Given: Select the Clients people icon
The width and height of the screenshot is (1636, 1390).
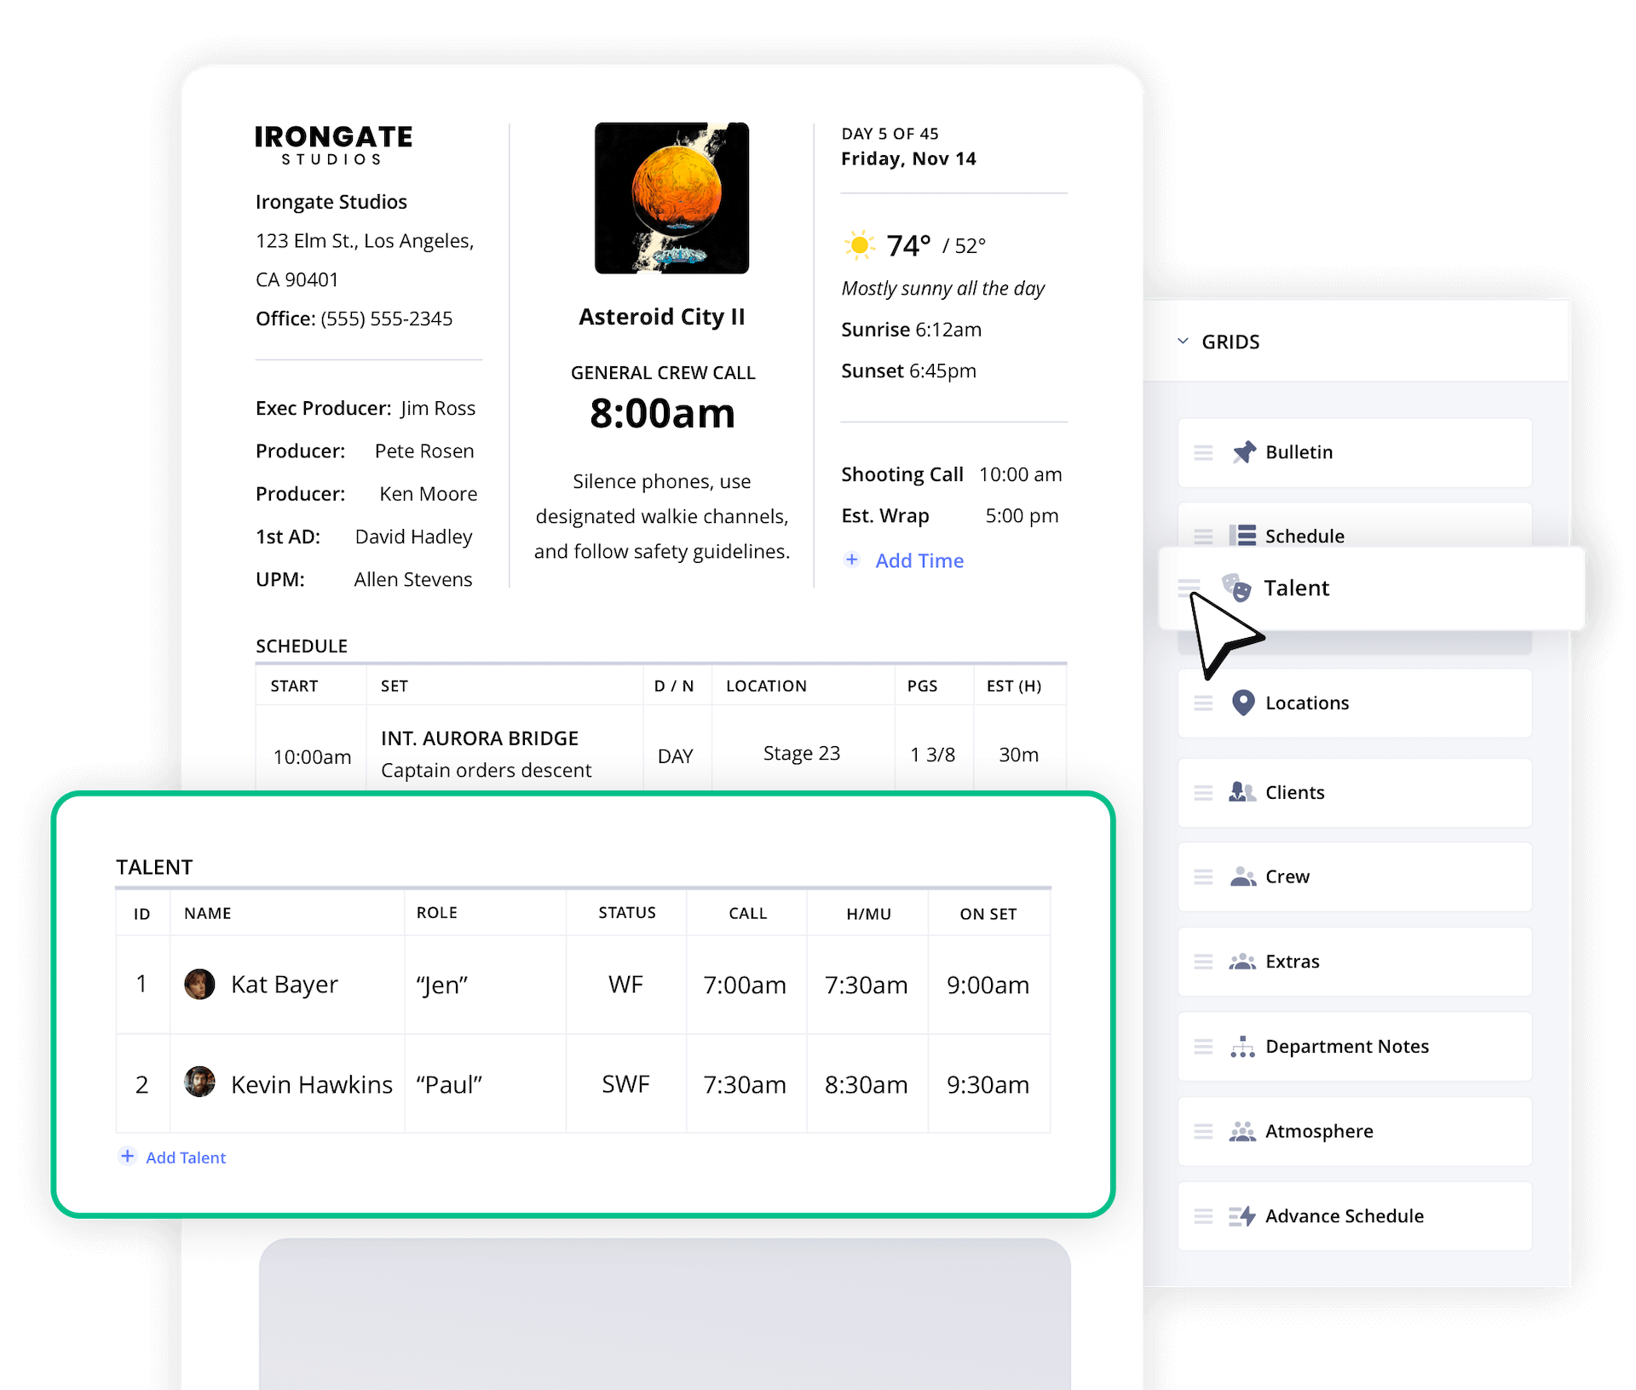Looking at the screenshot, I should tap(1243, 792).
